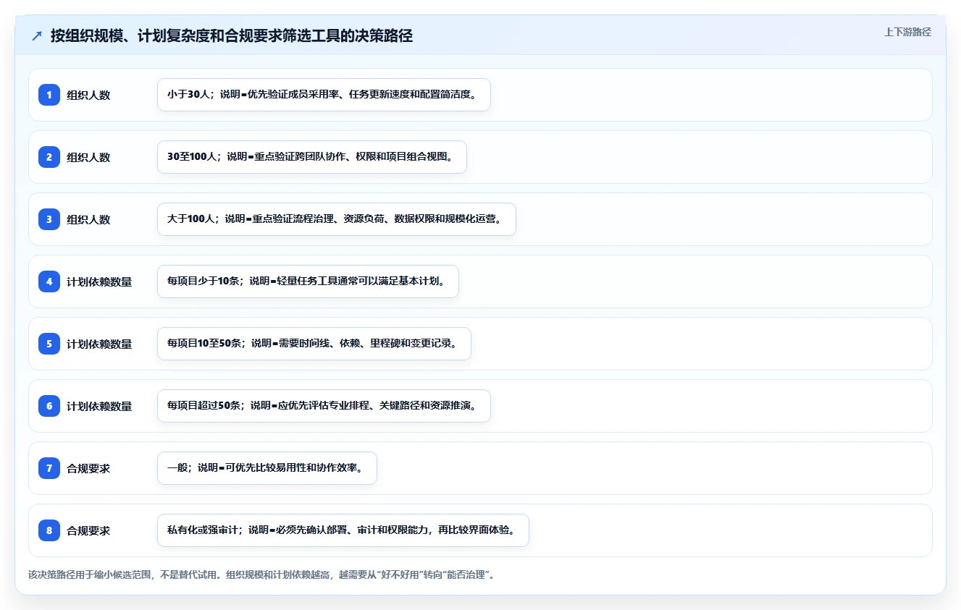Click the panel title 按组织规模、计划复杂度…决策路径
Screen dimensions: 961x610
point(232,35)
